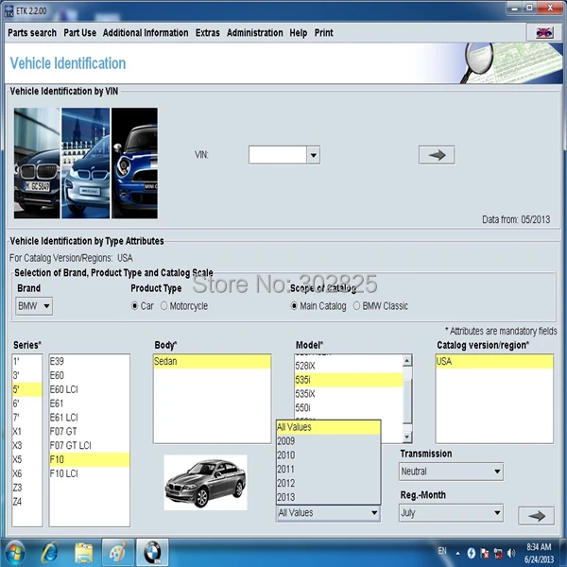Open Print menu
567x567 pixels.
323,33
